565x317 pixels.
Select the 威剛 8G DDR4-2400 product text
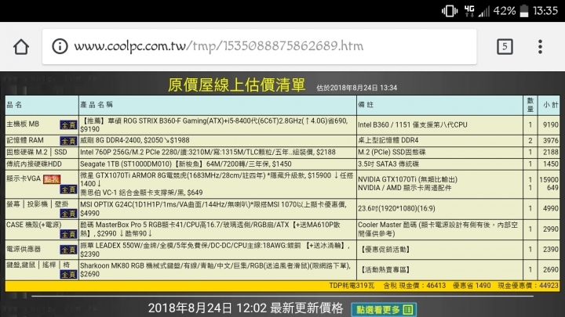(134, 140)
